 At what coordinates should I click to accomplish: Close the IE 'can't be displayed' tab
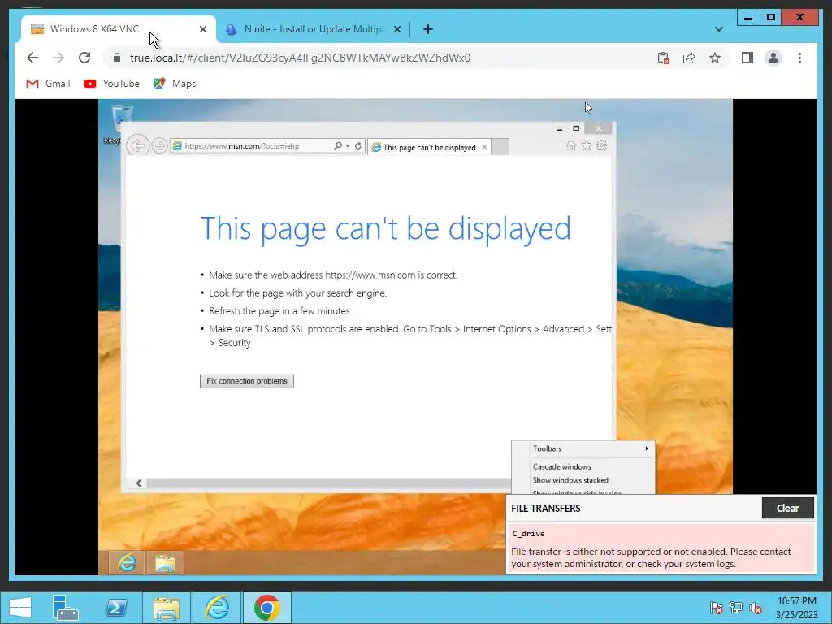[484, 147]
